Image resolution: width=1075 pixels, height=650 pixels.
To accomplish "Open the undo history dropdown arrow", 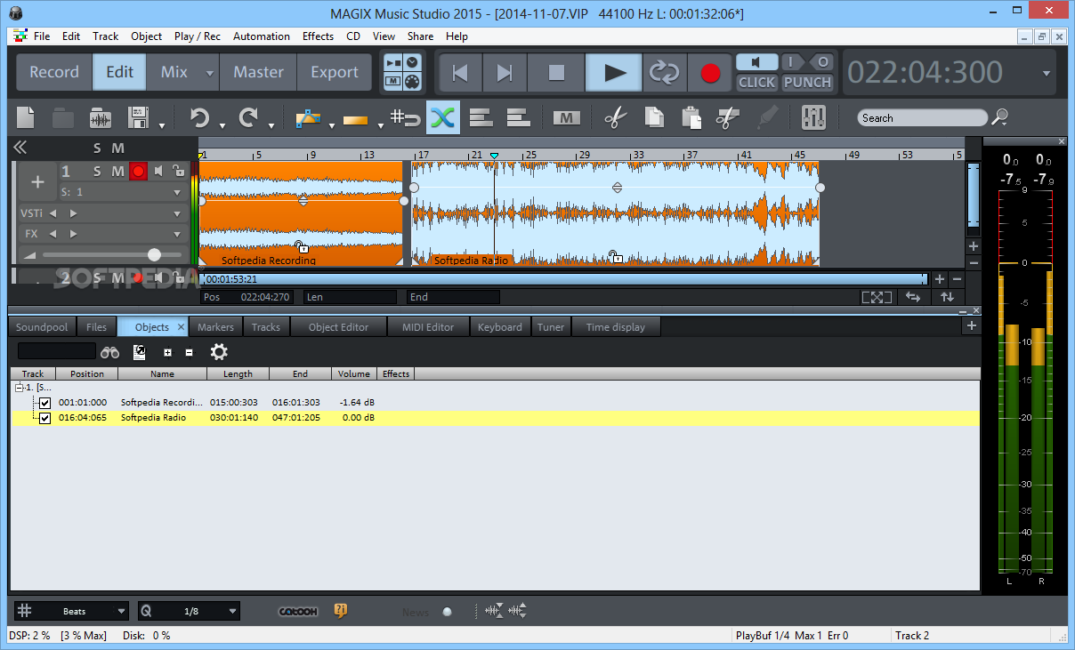I will 222,125.
